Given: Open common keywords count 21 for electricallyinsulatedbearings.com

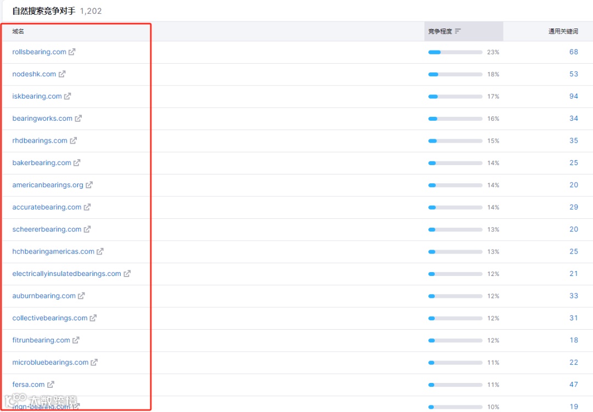Looking at the screenshot, I should (574, 273).
